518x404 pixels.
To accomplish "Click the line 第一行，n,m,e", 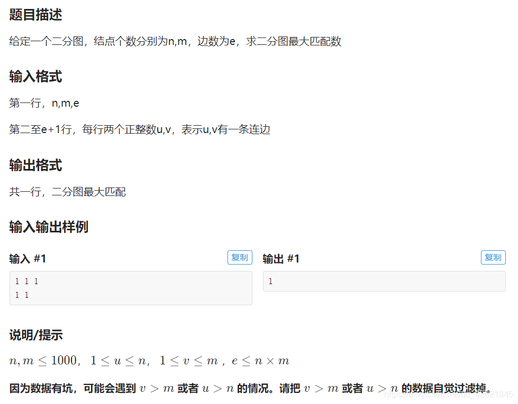I will click(44, 103).
